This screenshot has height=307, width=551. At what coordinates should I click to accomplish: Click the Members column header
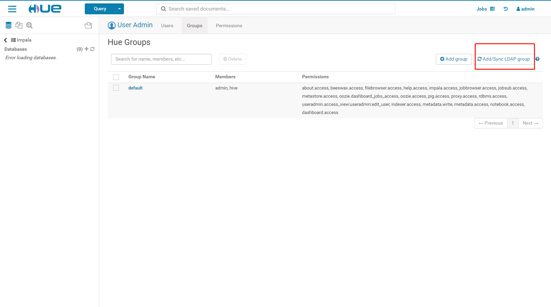click(225, 77)
